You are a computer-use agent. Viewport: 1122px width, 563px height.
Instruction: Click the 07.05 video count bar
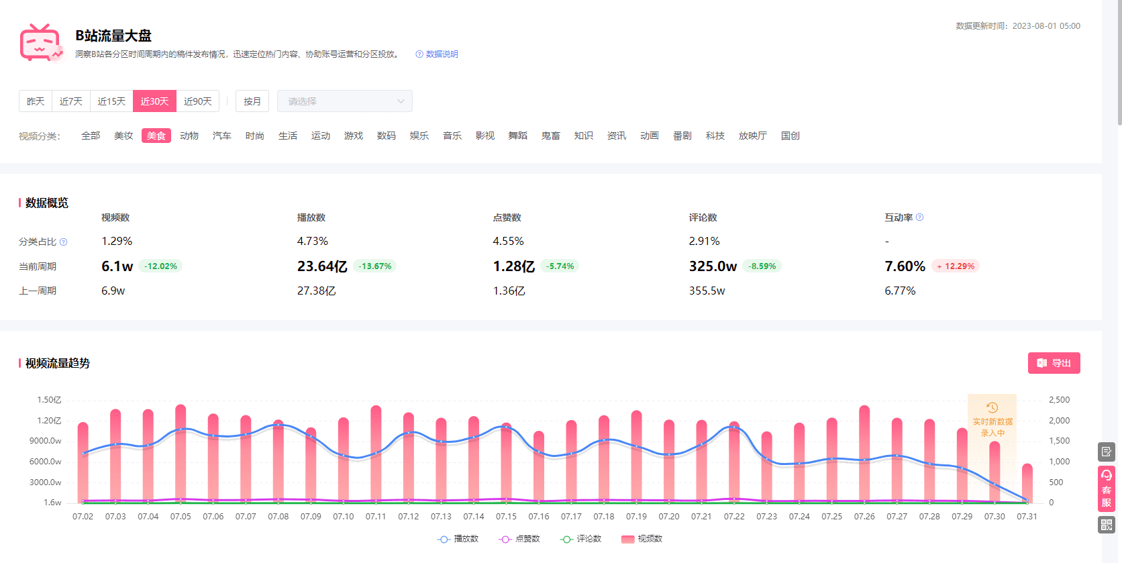pyautogui.click(x=181, y=454)
